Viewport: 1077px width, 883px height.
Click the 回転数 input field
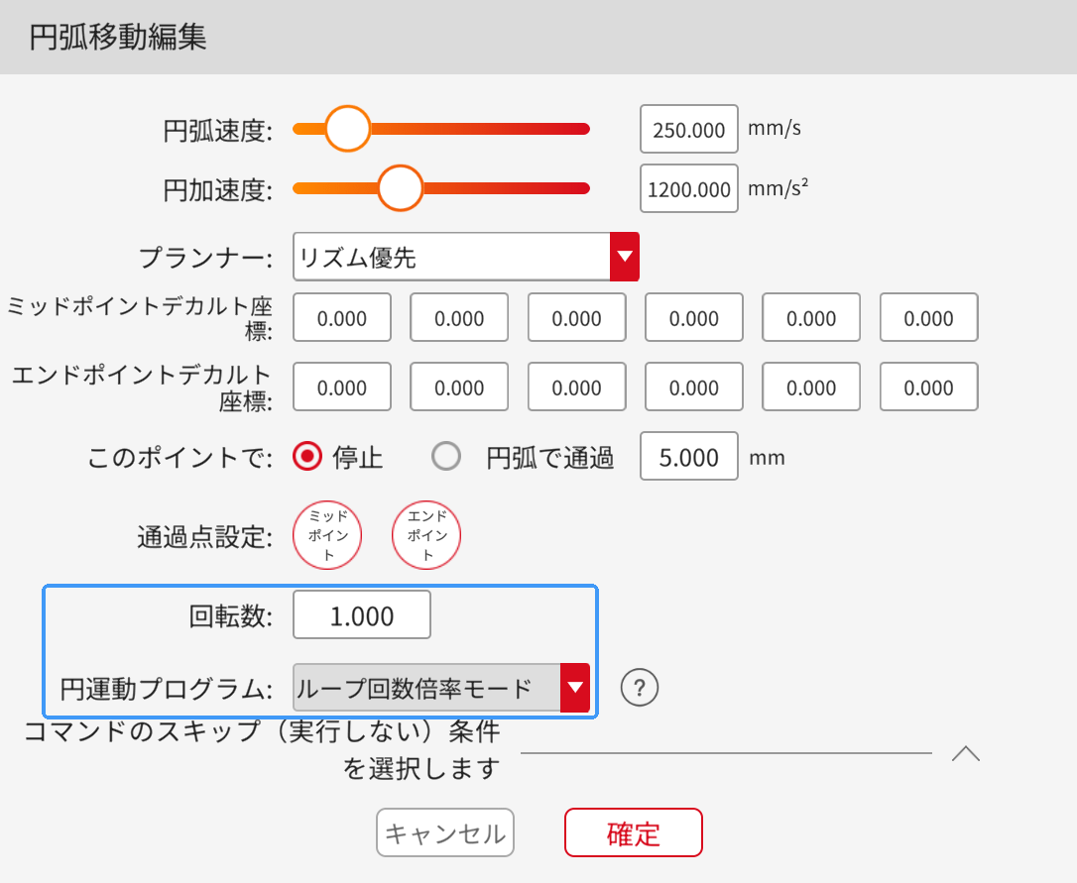pyautogui.click(x=362, y=615)
